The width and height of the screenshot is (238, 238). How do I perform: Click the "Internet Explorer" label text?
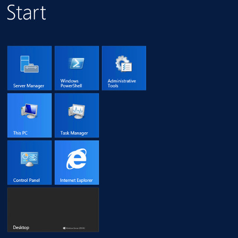(76, 180)
